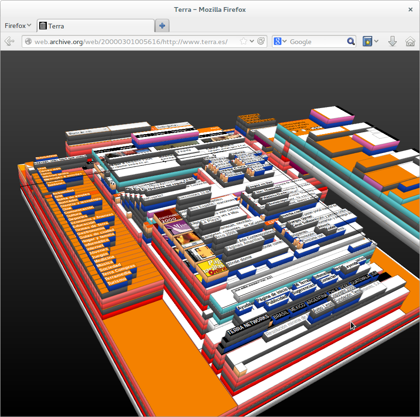Viewport: 420px width, 417px height.
Task: Select the ARGENTINA country link
Action: click(317, 299)
